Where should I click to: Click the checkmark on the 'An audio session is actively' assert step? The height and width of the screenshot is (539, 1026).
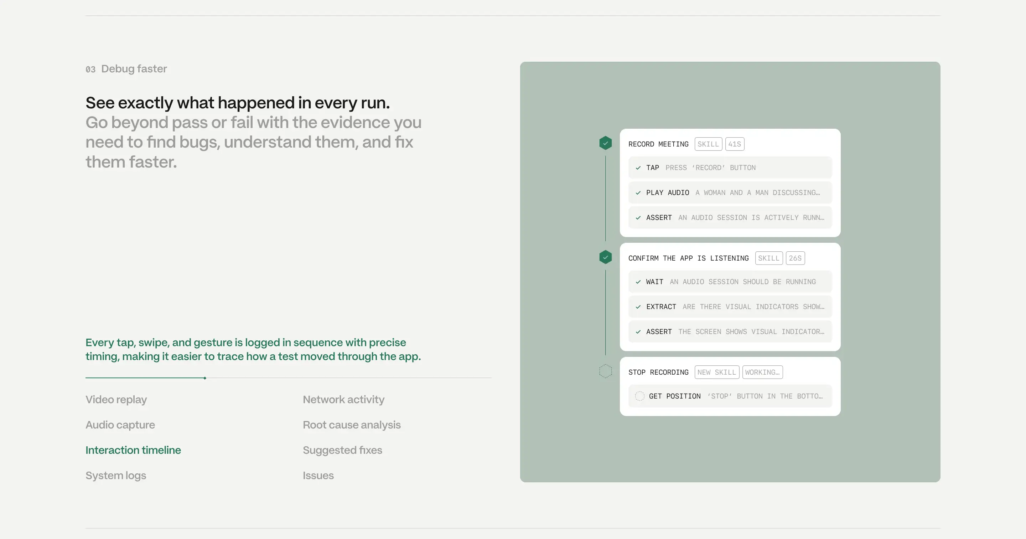coord(638,218)
